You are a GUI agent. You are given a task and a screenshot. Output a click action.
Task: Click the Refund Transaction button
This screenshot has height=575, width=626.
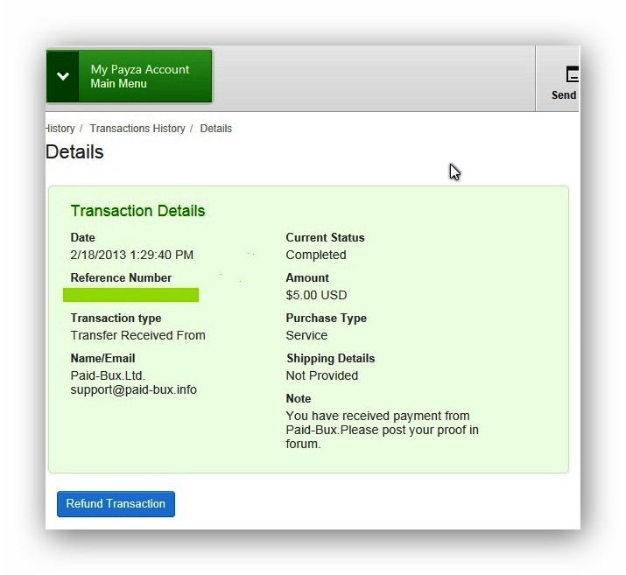coord(116,503)
